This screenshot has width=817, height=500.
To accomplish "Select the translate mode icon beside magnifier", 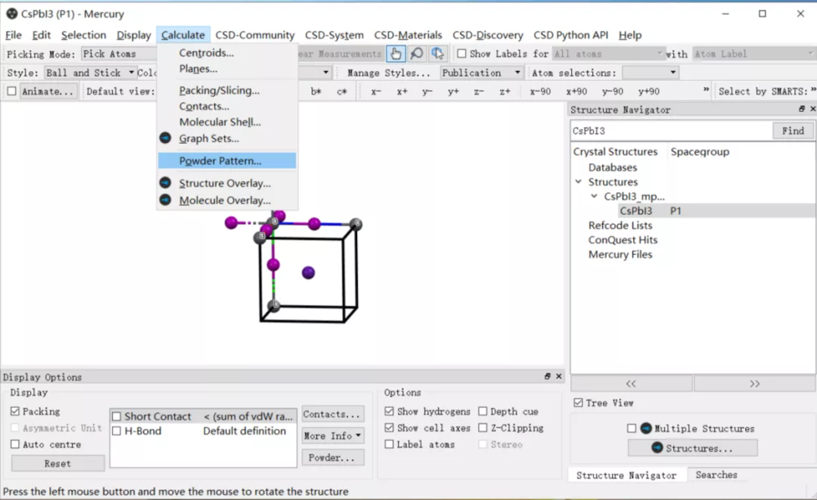I will click(437, 54).
